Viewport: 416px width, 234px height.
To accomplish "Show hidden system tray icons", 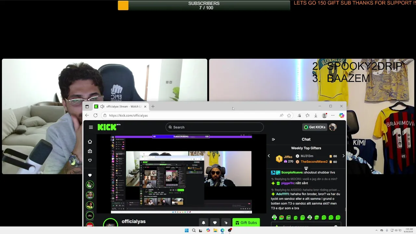I will (377, 230).
